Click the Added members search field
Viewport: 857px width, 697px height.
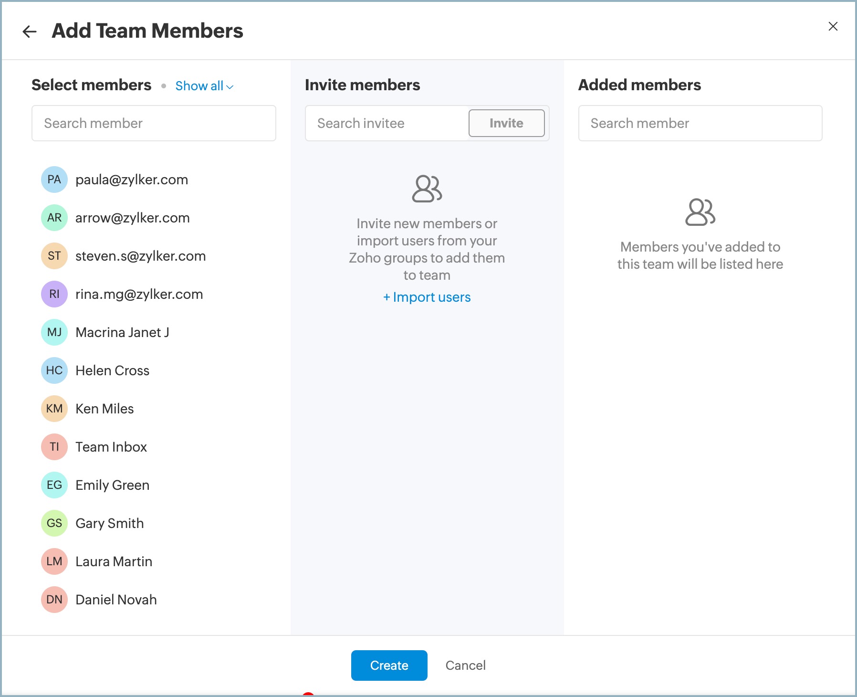coord(700,123)
